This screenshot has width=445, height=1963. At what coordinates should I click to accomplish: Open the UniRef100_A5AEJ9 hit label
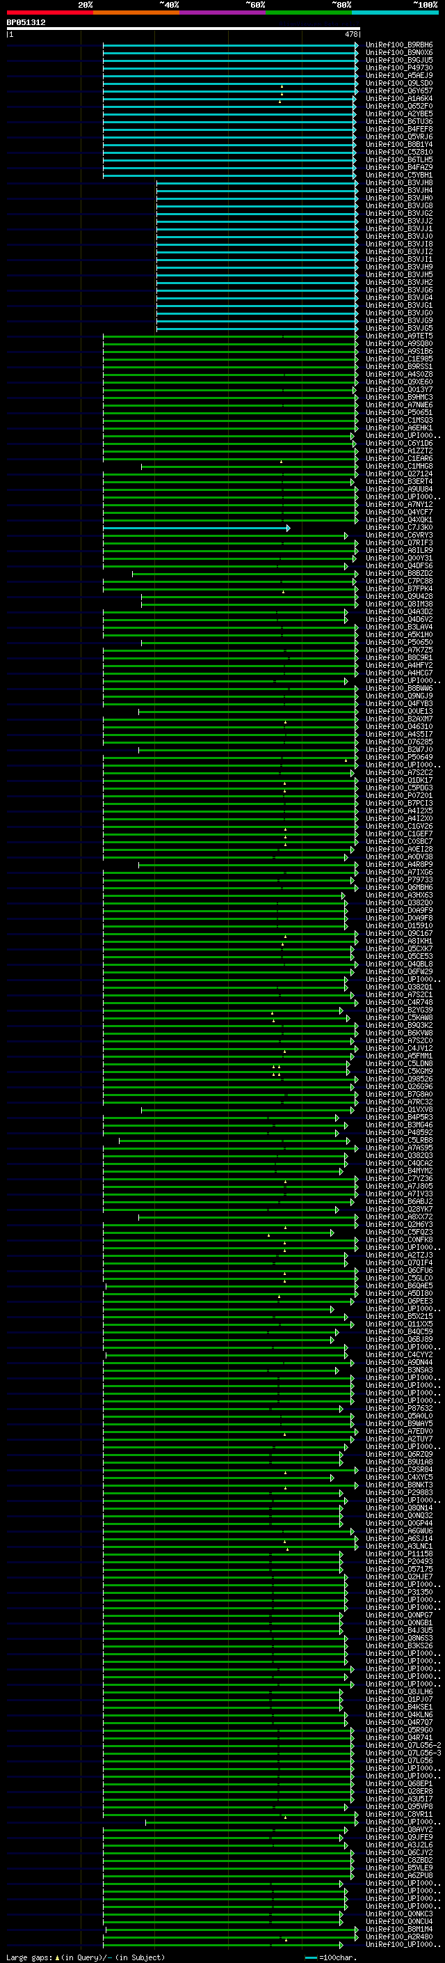tap(399, 75)
